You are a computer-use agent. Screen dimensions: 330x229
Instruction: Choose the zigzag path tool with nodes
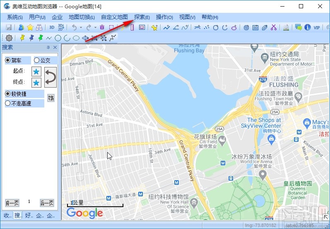(x=113, y=38)
